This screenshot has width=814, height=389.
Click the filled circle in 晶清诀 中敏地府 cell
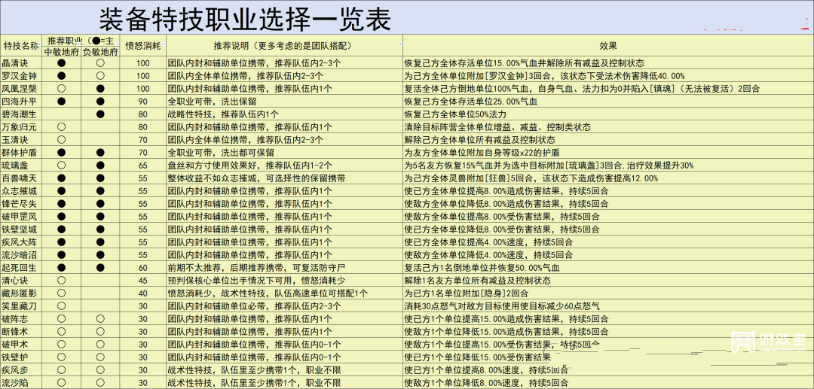pyautogui.click(x=61, y=63)
